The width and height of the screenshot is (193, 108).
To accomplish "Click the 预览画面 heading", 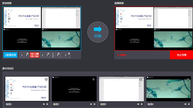I will 7,3.
